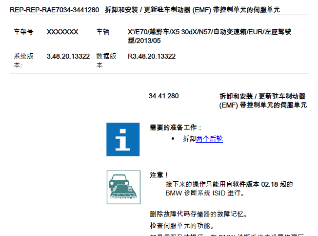Image resolution: width=318 pixels, height=236 pixels.
Task: Click the text 接下来的操作只能用自软件版本 02.18
Action: (x=221, y=184)
